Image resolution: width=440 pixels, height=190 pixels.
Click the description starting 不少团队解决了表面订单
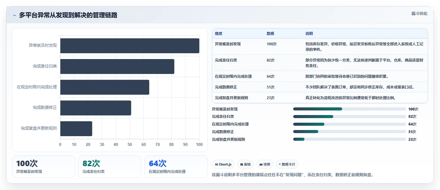tap(360, 87)
